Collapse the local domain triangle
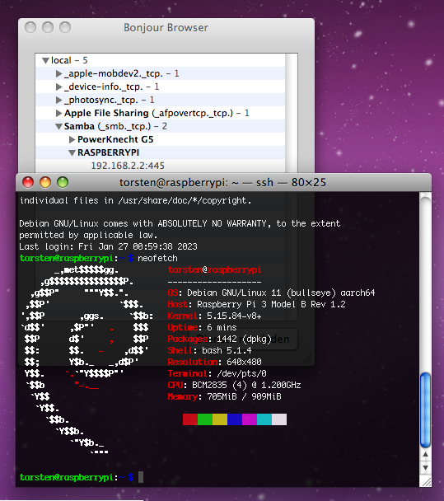The image size is (444, 501). coord(45,60)
